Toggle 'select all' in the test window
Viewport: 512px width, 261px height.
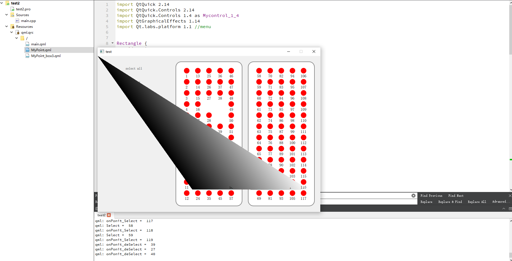134,68
